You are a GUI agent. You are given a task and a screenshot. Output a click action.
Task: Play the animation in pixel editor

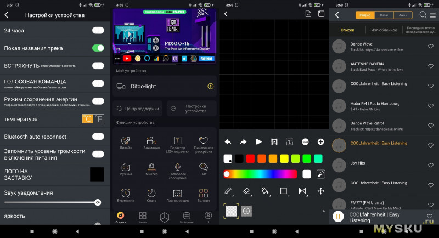[x=258, y=142]
